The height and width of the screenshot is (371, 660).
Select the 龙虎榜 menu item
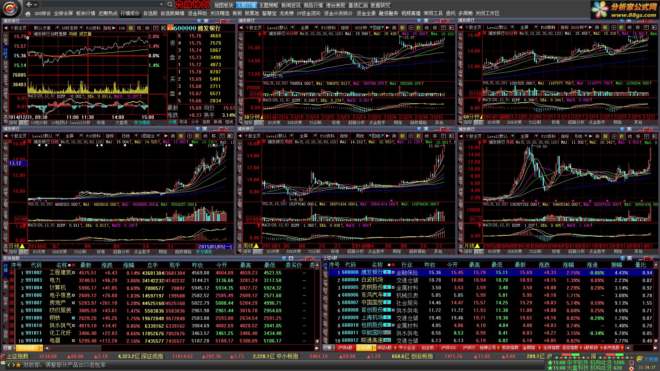286,13
